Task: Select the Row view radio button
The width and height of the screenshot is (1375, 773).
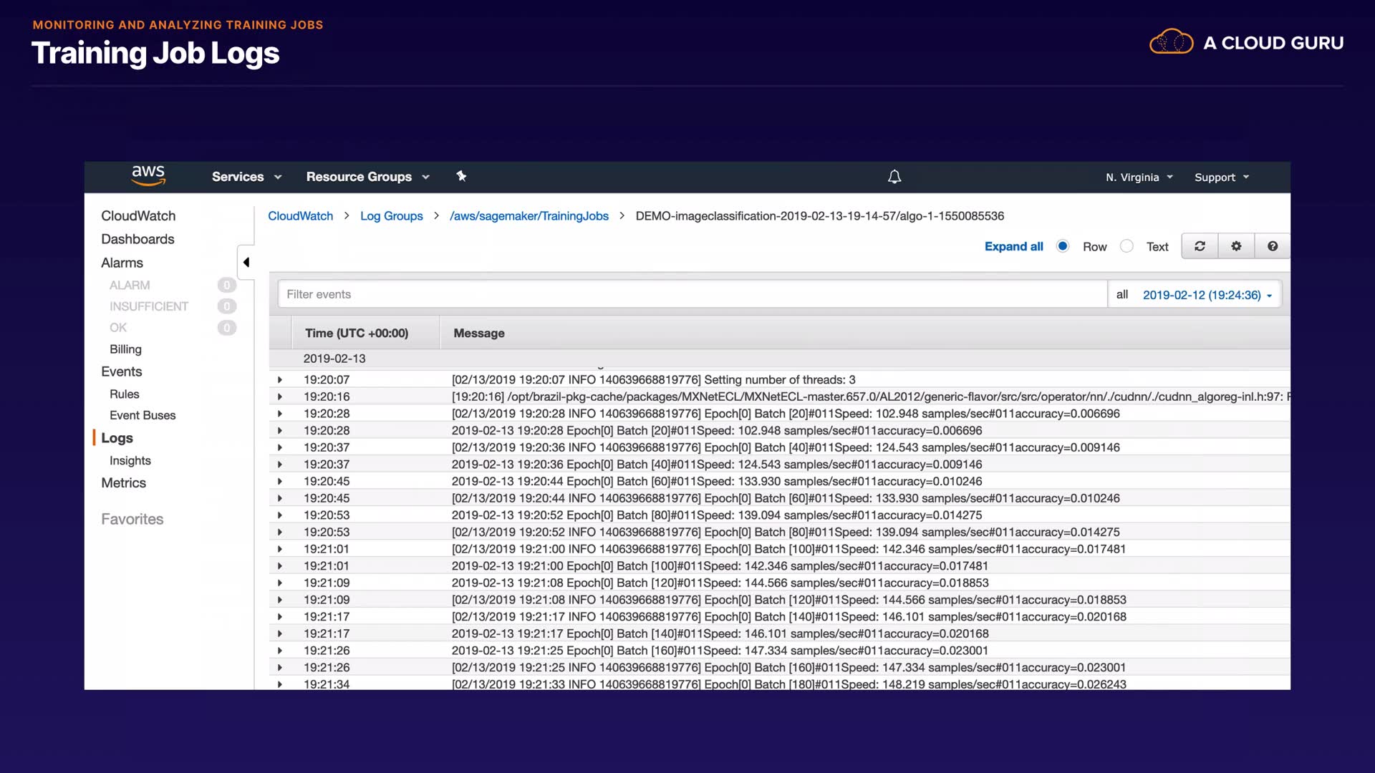Action: [x=1063, y=246]
